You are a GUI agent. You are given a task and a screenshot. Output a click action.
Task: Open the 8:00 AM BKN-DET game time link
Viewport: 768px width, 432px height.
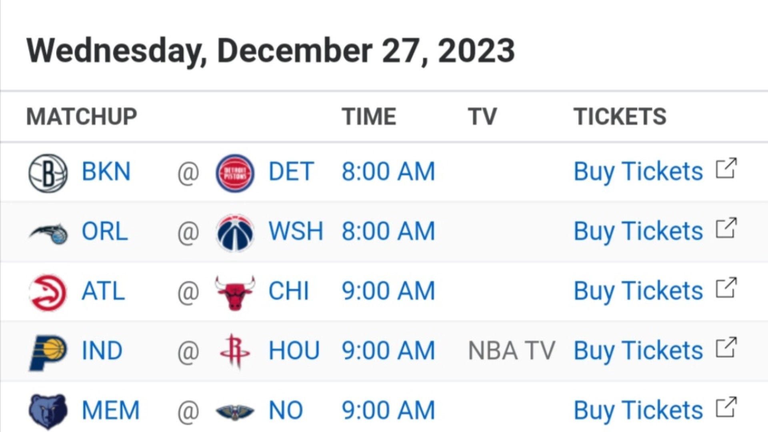388,172
